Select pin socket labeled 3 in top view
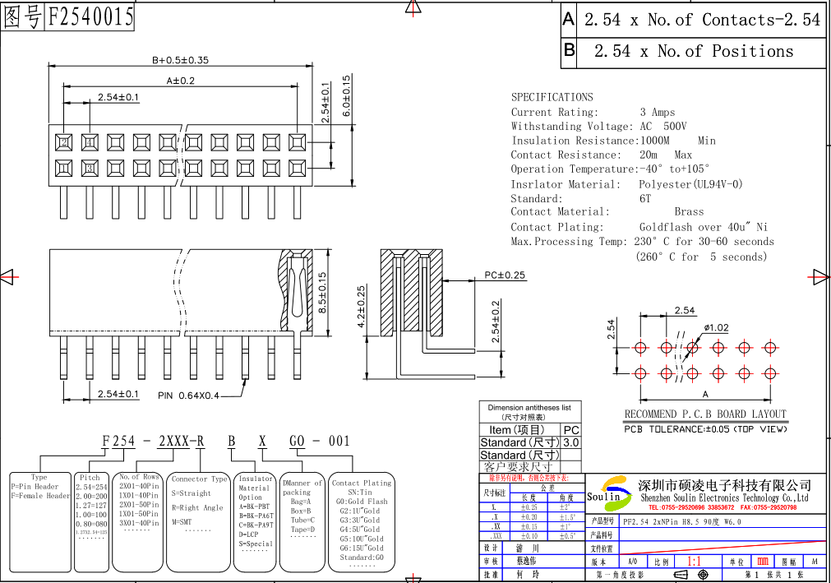 [90, 169]
